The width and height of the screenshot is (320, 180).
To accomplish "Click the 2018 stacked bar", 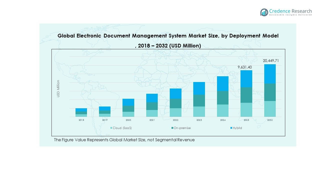I will (x=81, y=112).
